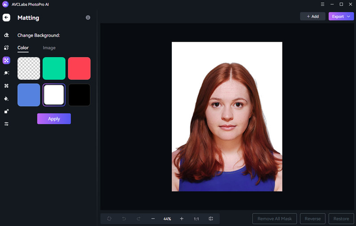356x226 pixels.
Task: Select the eraser tool in the sidebar
Action: click(6, 35)
